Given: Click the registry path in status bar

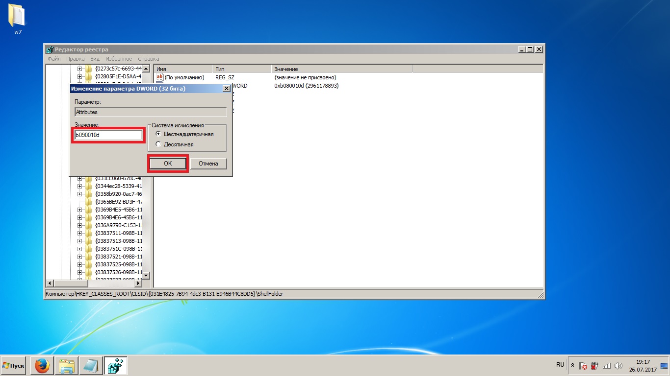Looking at the screenshot, I should click(x=164, y=294).
